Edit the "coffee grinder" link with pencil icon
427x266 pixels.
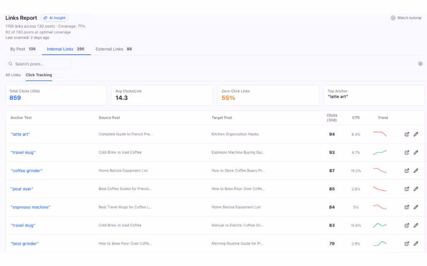coord(416,171)
